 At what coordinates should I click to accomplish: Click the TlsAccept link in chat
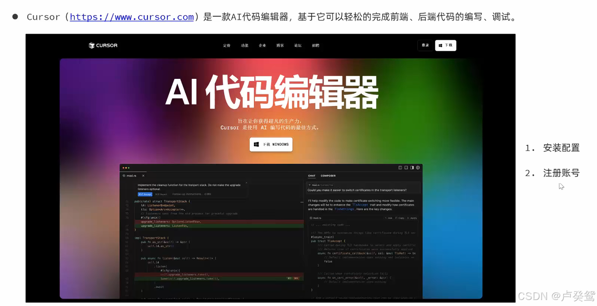tap(360, 205)
